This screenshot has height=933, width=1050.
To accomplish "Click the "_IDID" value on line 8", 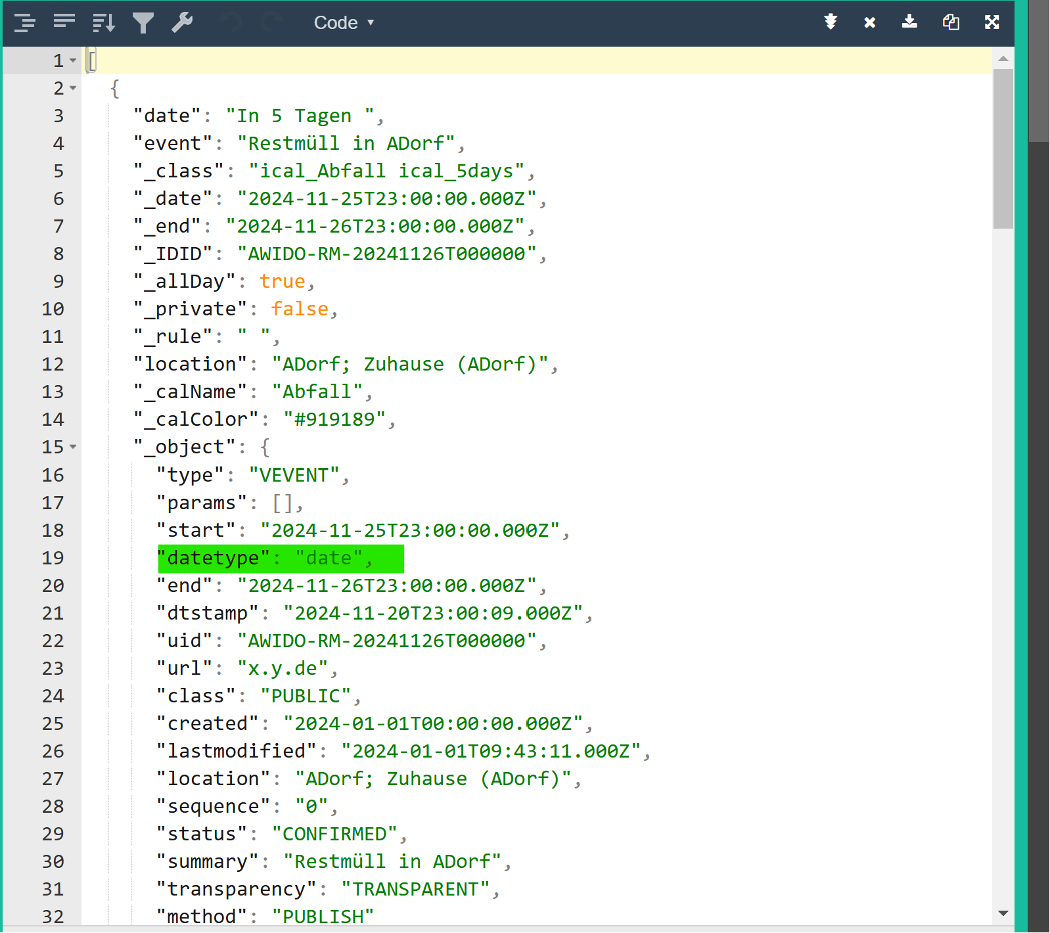I will [x=386, y=254].
